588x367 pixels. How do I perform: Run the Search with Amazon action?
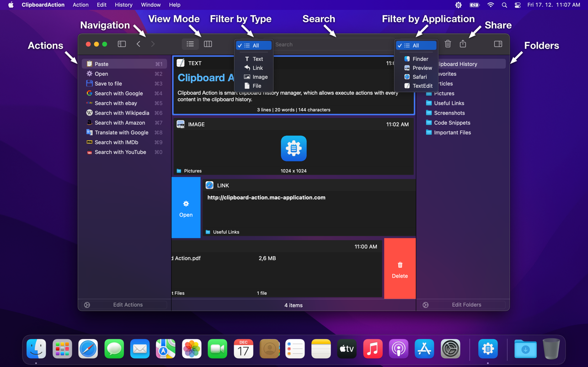tap(124, 123)
